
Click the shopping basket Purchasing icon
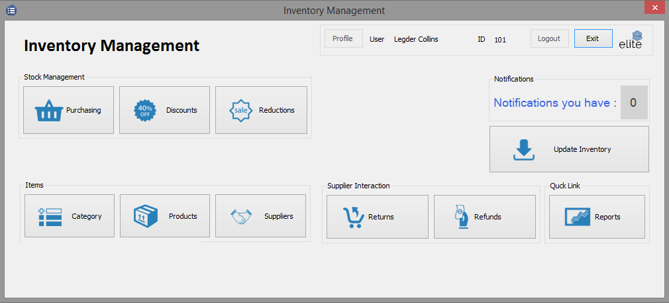coord(48,111)
